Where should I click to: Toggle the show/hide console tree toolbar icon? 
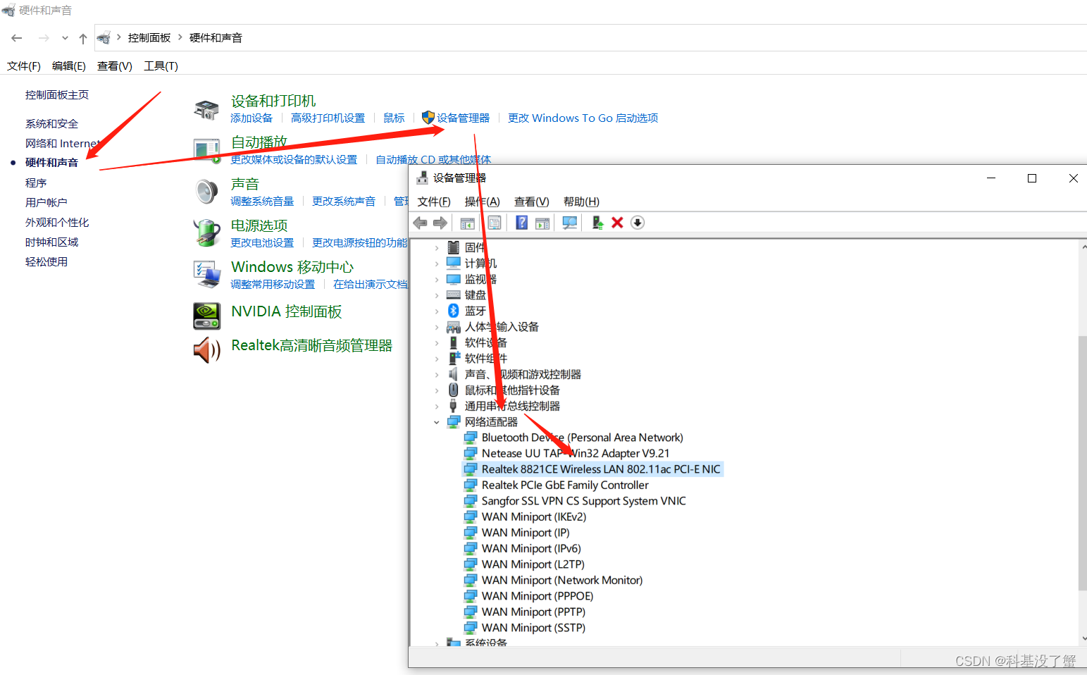click(x=467, y=223)
